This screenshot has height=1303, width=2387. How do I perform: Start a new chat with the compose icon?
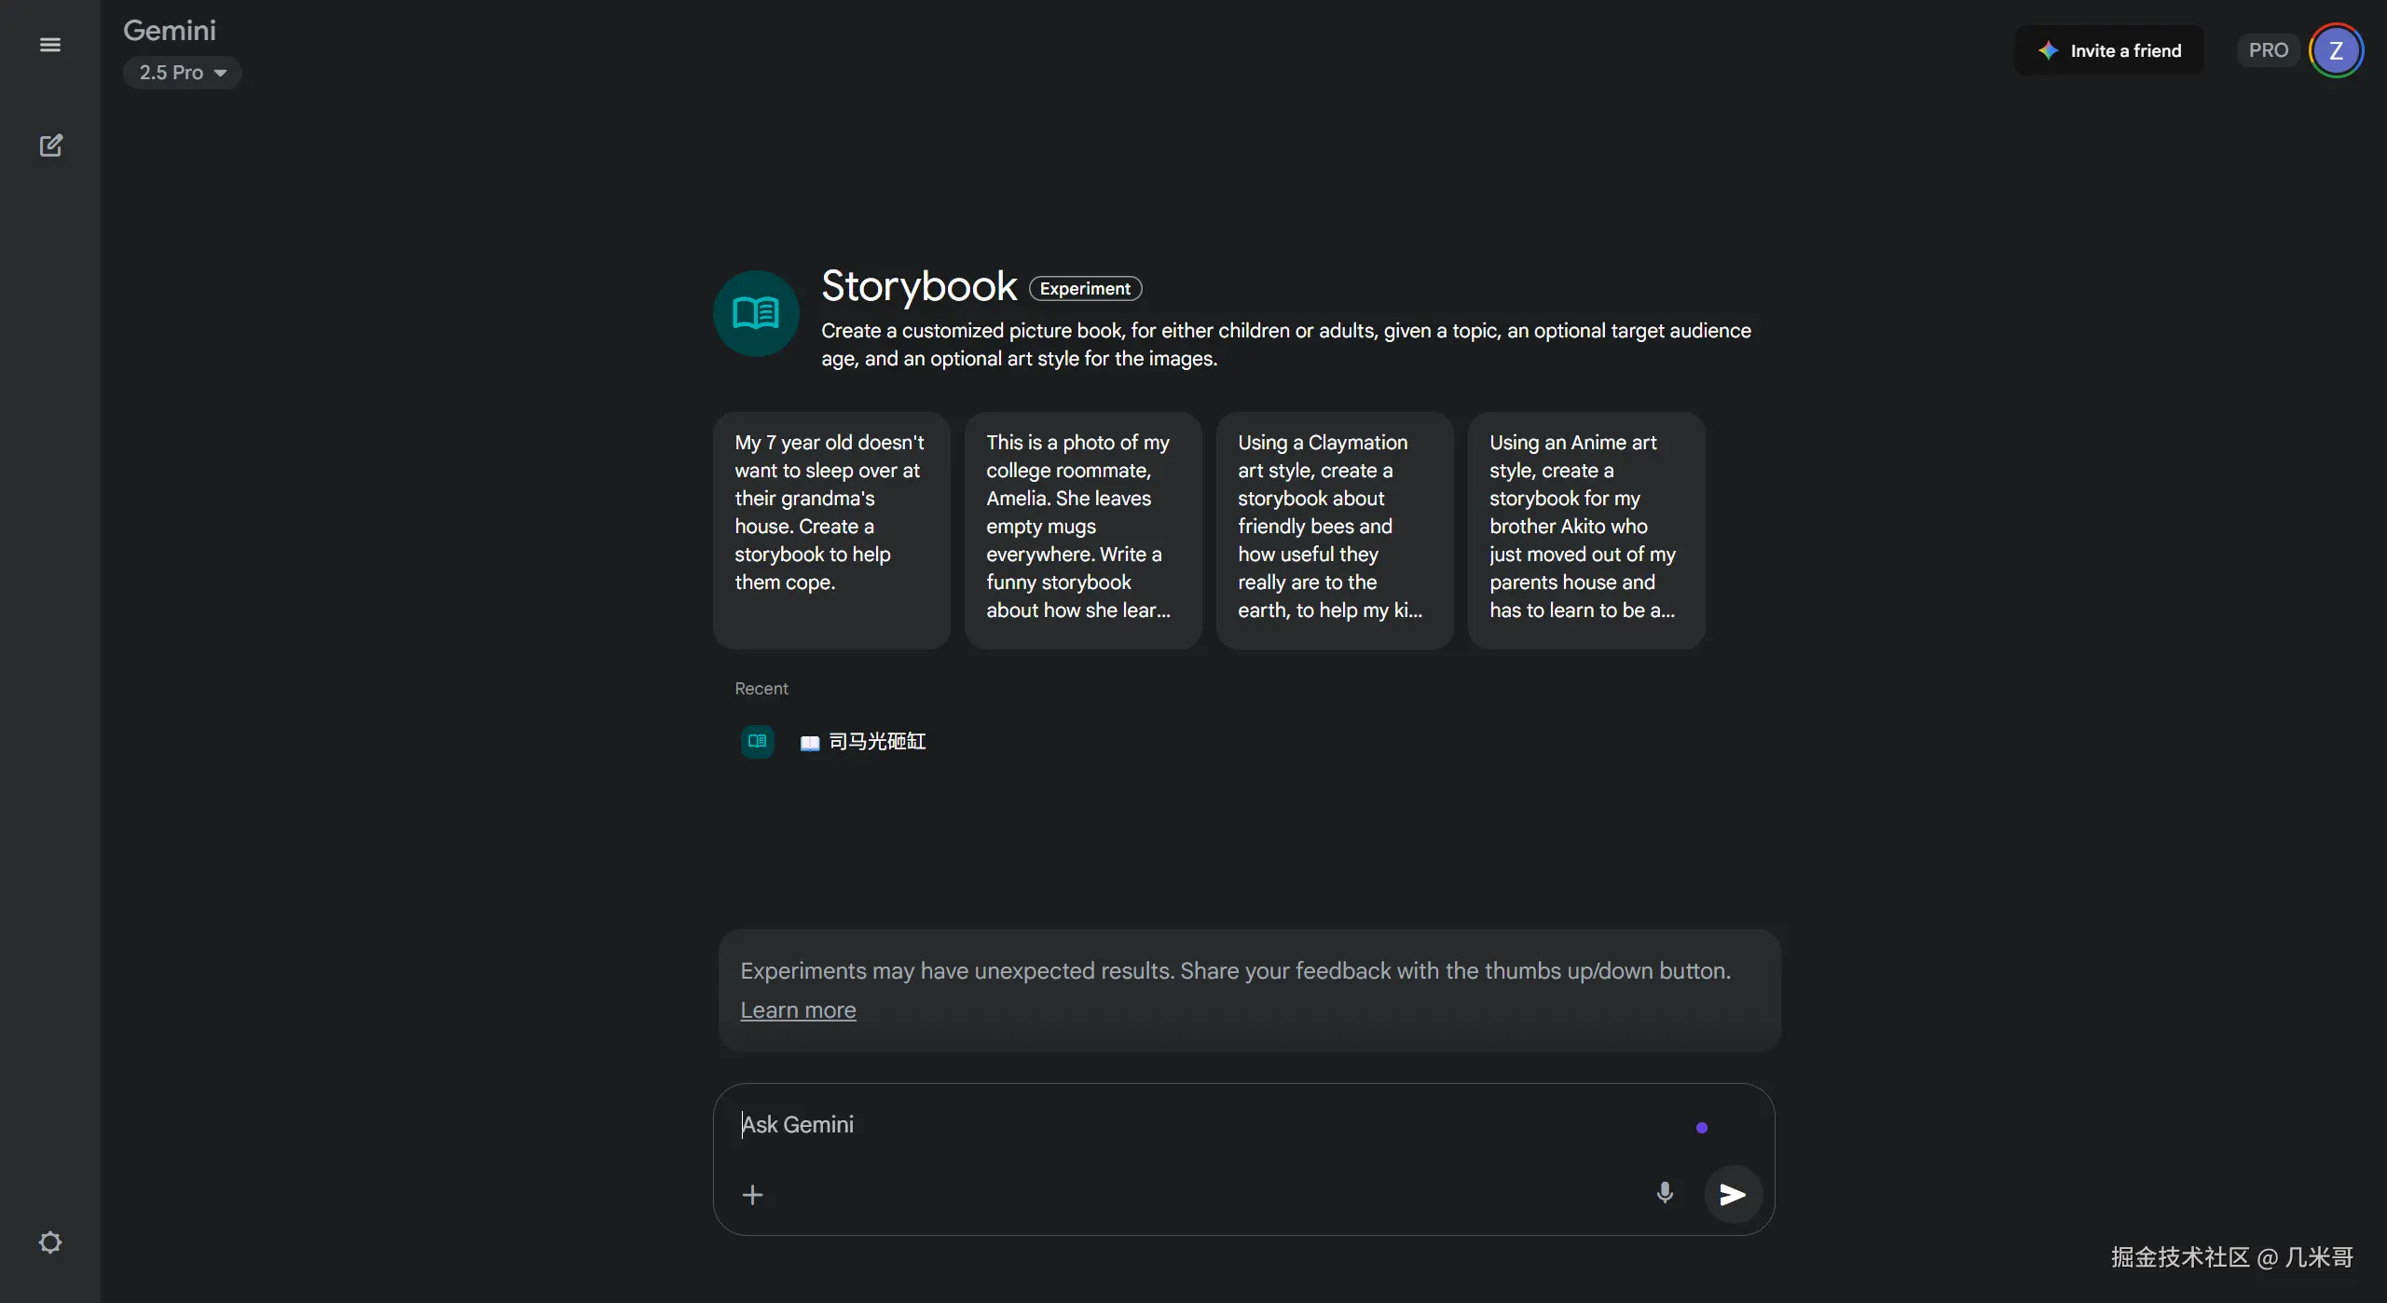point(50,144)
